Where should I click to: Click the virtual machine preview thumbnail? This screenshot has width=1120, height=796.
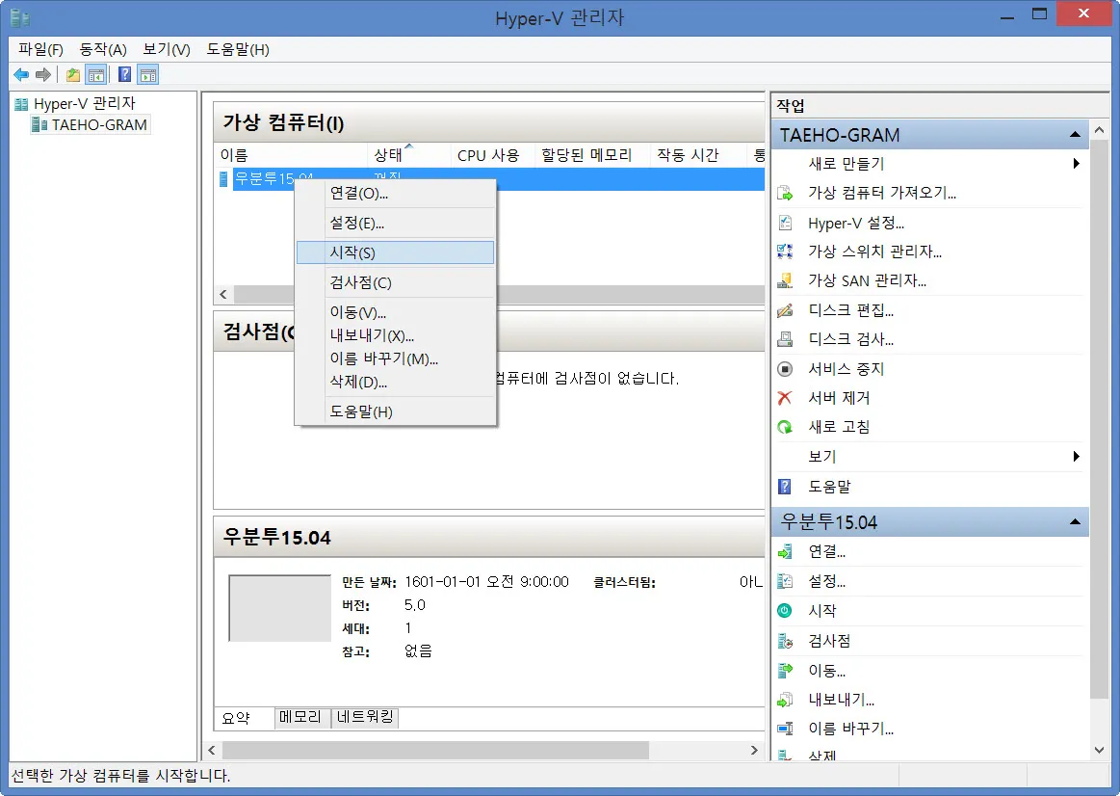tap(279, 608)
